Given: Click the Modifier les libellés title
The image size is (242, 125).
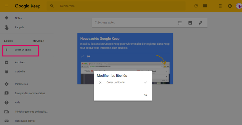Looking at the screenshot, I should pyautogui.click(x=112, y=76).
